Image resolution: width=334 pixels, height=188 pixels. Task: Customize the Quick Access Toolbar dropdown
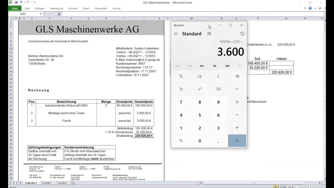[35, 2]
